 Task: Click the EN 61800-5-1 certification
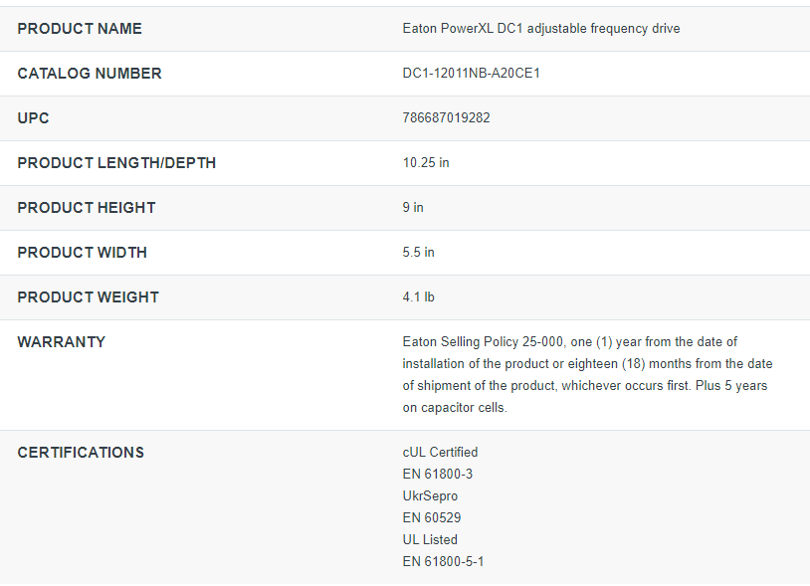point(443,562)
